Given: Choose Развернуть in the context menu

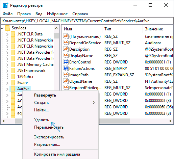Looking at the screenshot, I should (x=45, y=95).
